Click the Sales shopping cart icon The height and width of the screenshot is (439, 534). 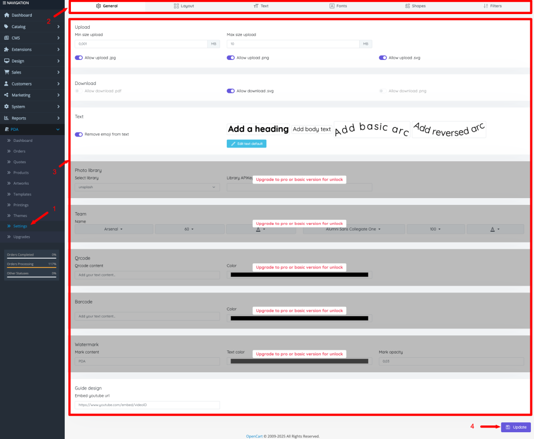click(x=6, y=72)
